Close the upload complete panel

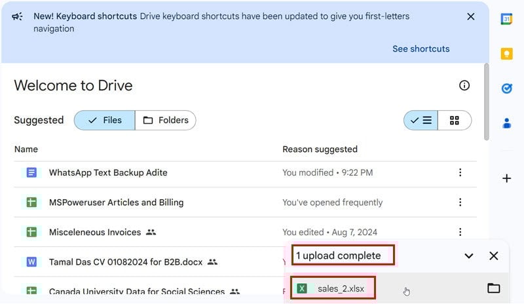(494, 256)
